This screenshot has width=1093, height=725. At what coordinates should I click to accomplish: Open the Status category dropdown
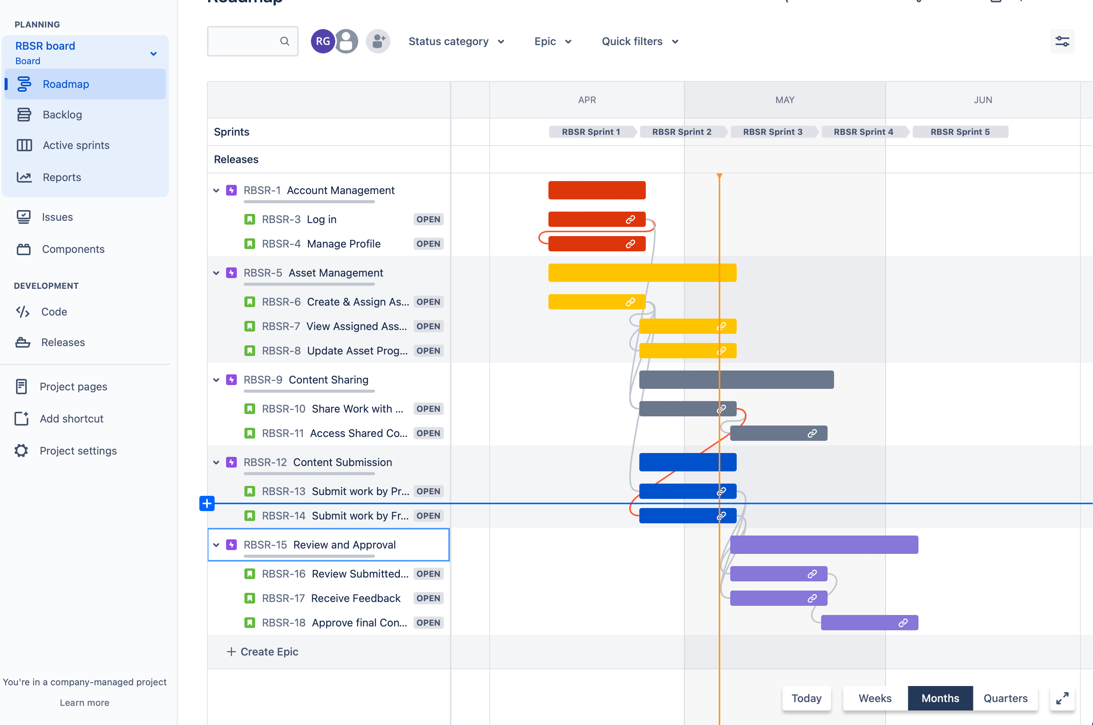pyautogui.click(x=456, y=42)
